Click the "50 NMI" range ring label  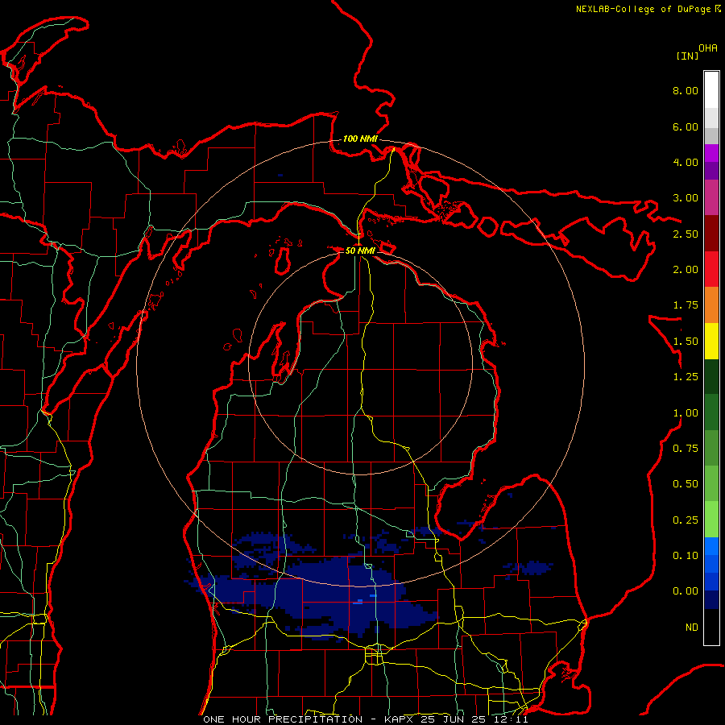pos(360,251)
